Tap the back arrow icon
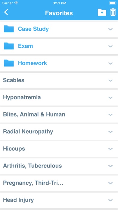Image resolution: width=118 pixels, height=210 pixels. (6, 12)
